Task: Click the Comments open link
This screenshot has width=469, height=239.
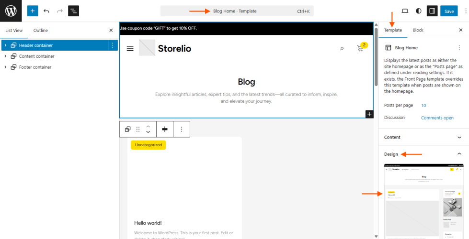Action: (437, 118)
